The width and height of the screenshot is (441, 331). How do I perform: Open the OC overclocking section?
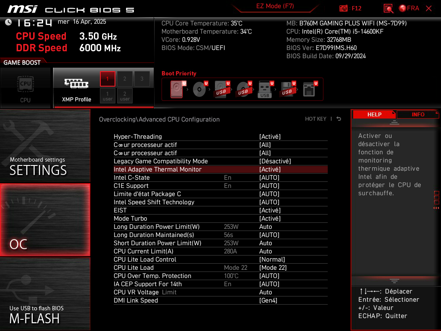coord(45,220)
